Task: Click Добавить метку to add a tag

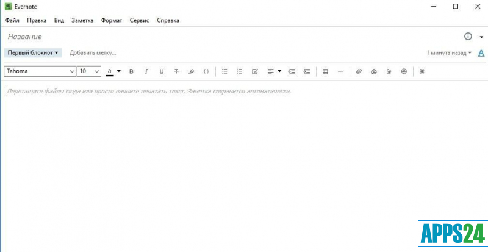Action: (93, 53)
